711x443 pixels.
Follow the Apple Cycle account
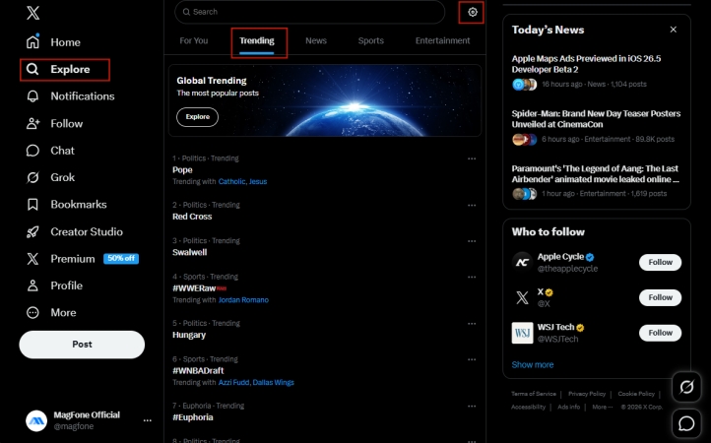pyautogui.click(x=660, y=262)
